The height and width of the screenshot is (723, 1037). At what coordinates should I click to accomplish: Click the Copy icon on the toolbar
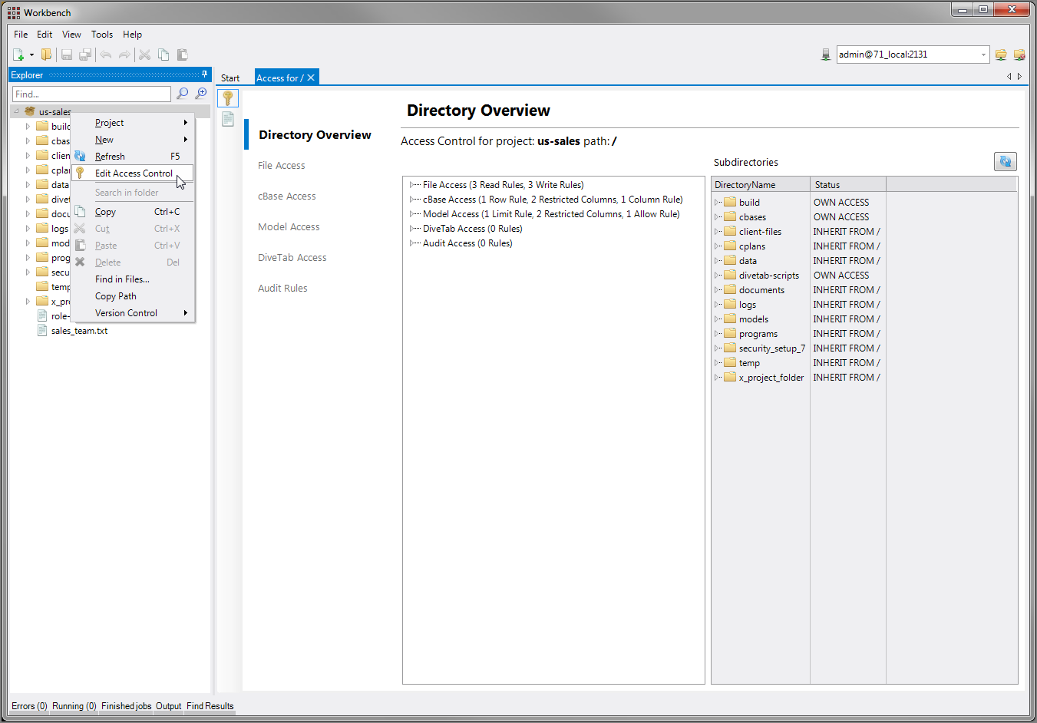point(163,54)
